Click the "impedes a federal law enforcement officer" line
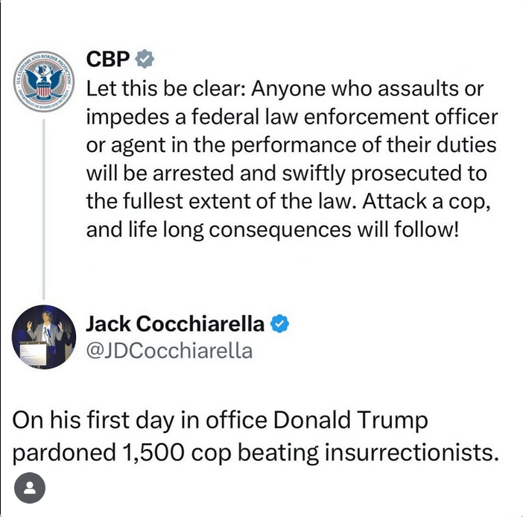The width and height of the screenshot is (523, 517). (292, 117)
